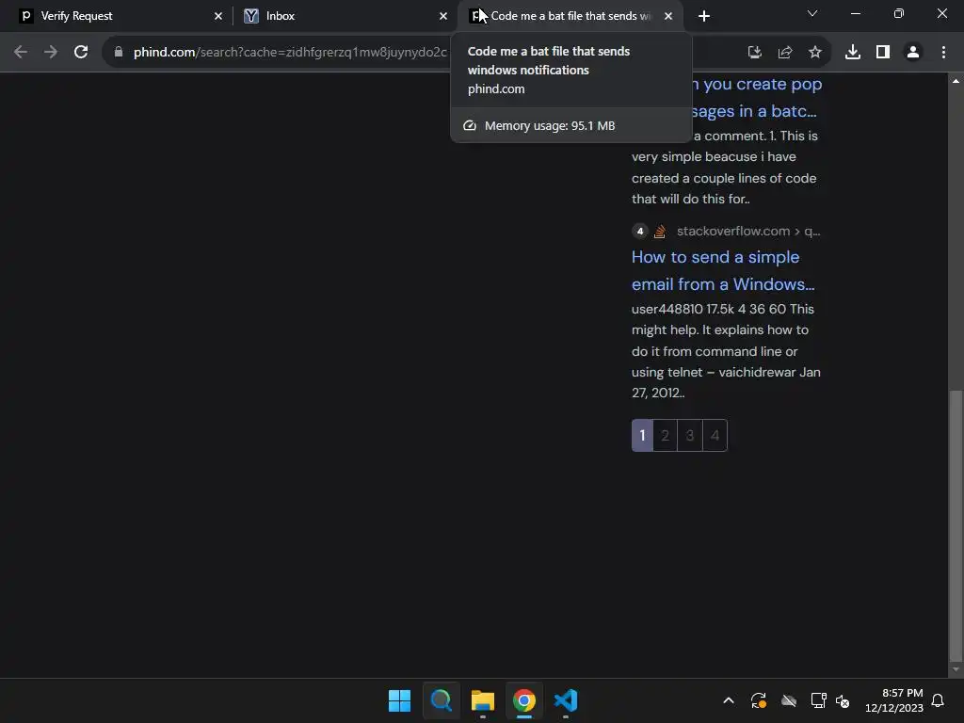The height and width of the screenshot is (723, 964).
Task: Click the browser forward arrow
Action: pyautogui.click(x=51, y=53)
